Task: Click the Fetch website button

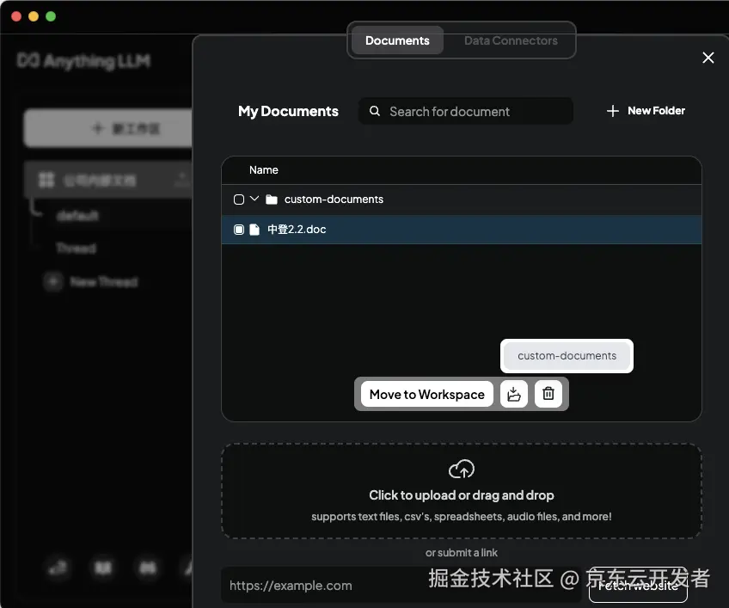Action: click(638, 586)
